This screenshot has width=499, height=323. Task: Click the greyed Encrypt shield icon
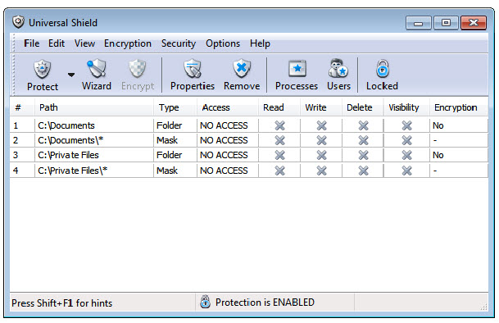coord(137,69)
